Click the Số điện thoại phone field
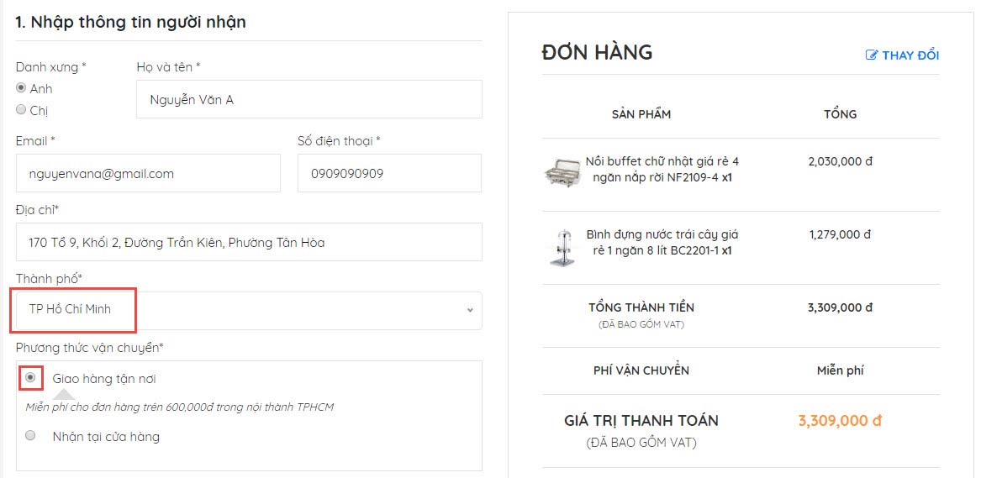Screen dimensions: 981x478 tap(389, 173)
